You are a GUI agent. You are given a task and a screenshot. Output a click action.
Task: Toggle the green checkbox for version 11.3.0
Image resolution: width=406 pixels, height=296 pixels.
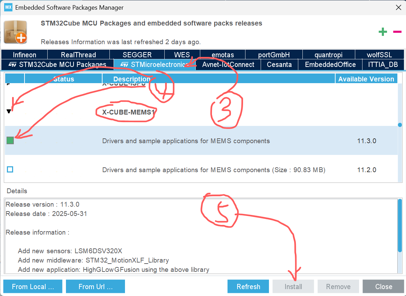tap(10, 140)
